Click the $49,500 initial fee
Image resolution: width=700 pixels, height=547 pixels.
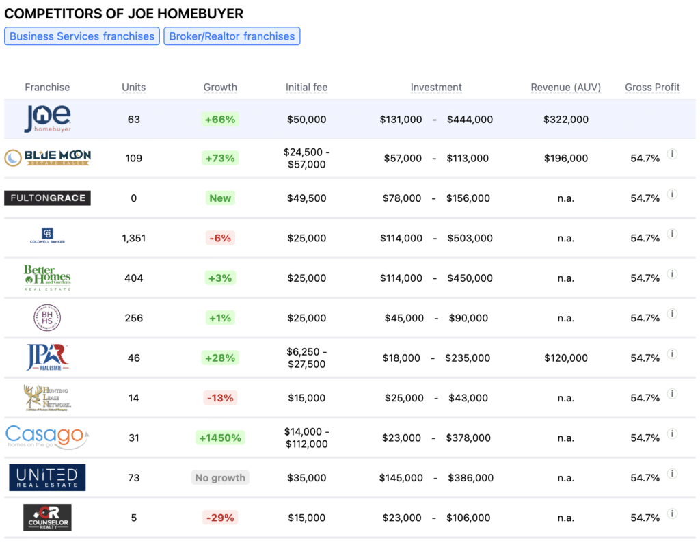click(307, 198)
